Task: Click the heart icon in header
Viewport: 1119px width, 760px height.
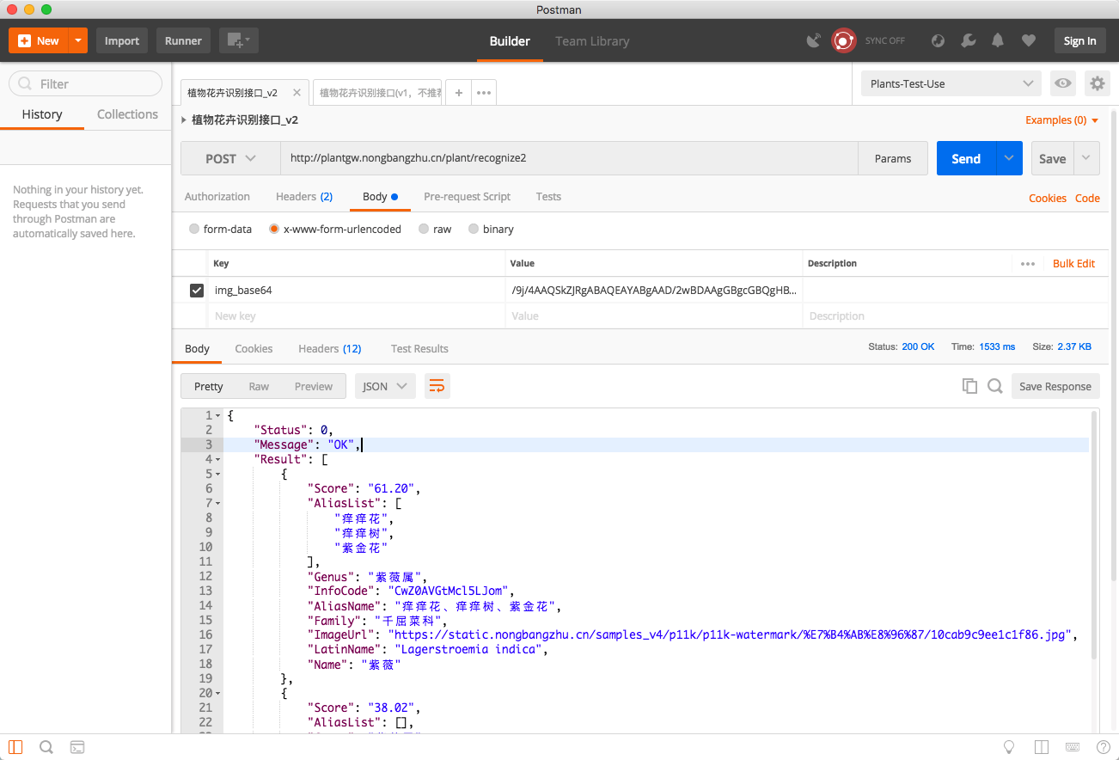Action: click(1028, 40)
